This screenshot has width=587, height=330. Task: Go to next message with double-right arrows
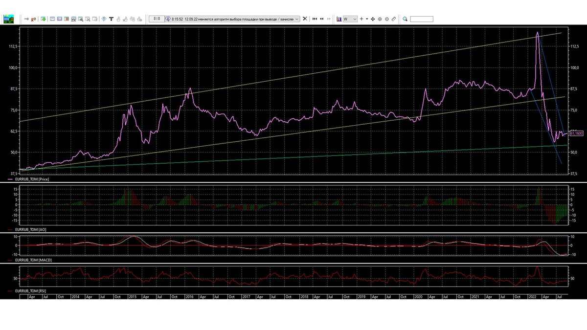click(x=329, y=19)
